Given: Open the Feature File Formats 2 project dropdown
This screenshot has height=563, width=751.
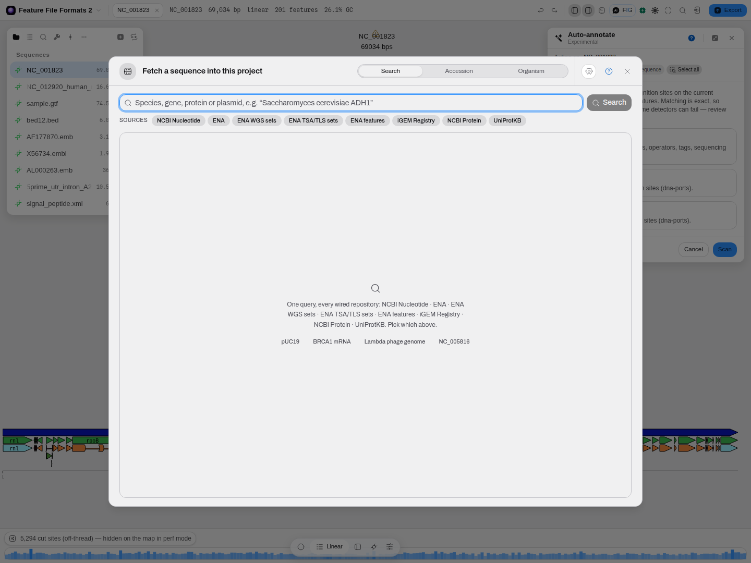Looking at the screenshot, I should tap(54, 10).
